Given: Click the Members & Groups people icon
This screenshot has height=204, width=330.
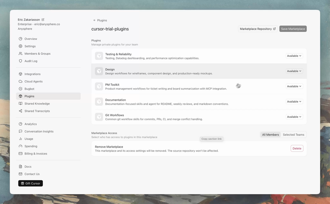Looking at the screenshot, I should (x=20, y=54).
